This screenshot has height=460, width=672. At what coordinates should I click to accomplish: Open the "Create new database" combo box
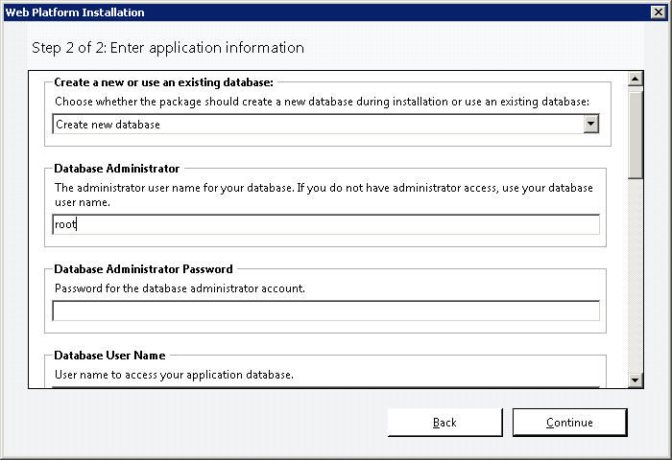click(x=325, y=124)
